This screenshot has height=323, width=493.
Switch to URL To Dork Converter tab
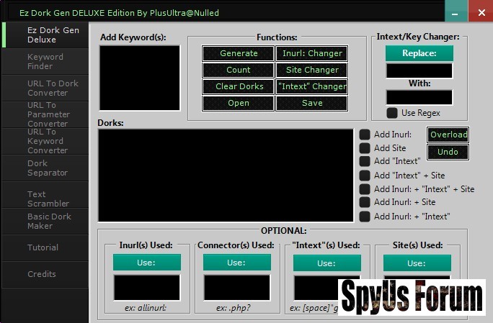45,88
